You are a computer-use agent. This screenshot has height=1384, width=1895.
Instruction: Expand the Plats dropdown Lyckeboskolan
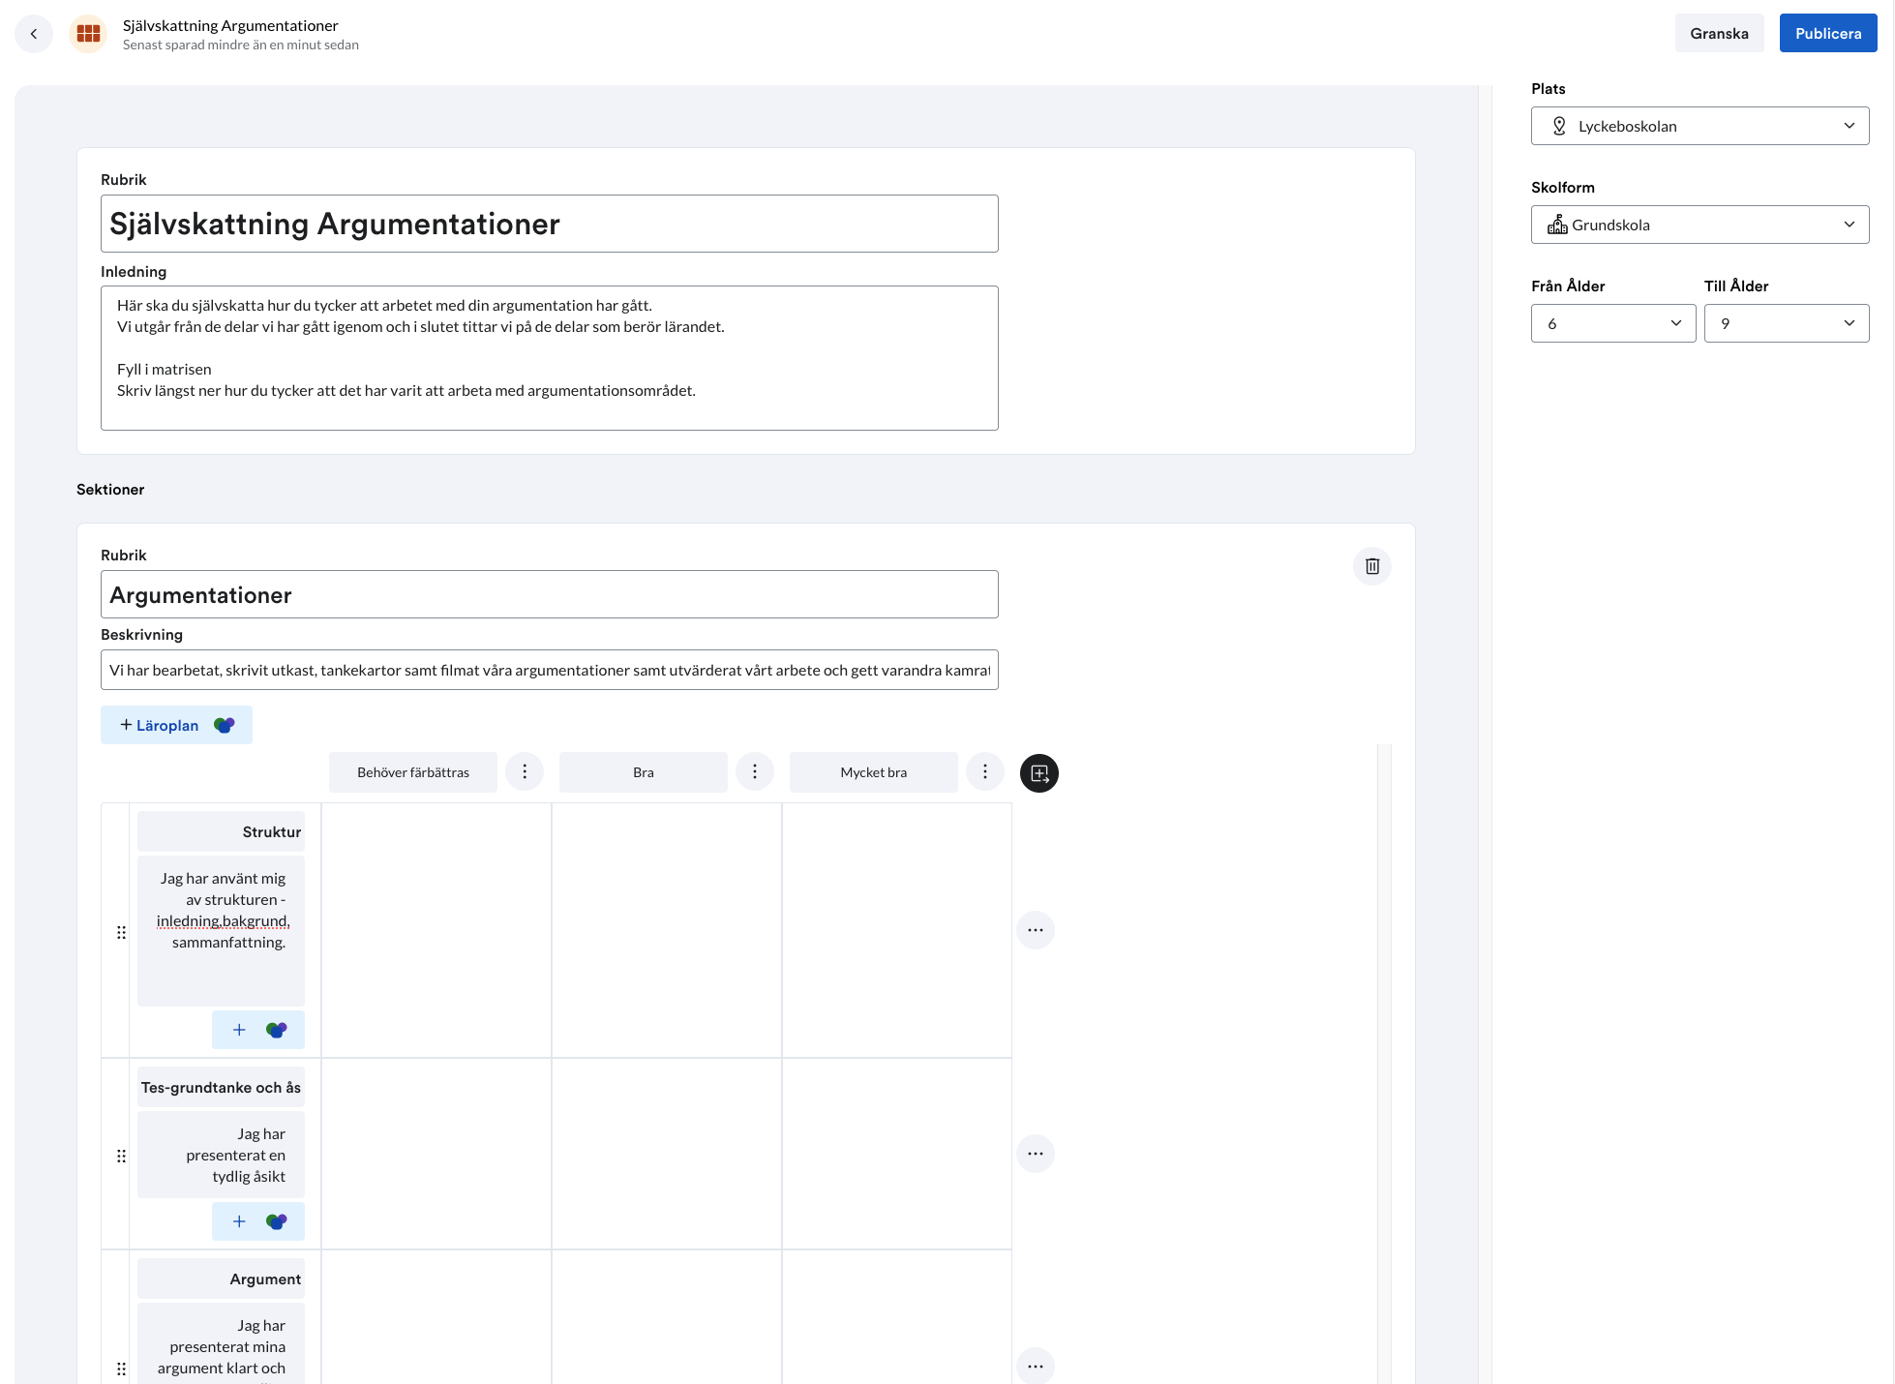(1699, 126)
